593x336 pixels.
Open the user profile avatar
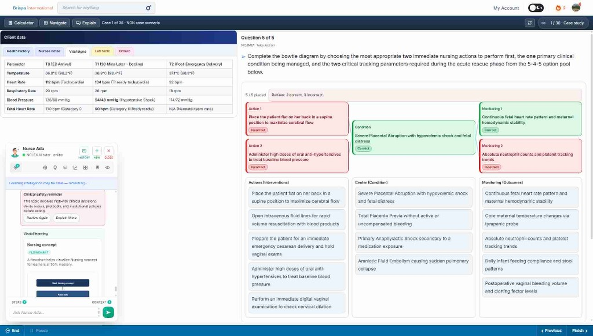click(x=576, y=8)
